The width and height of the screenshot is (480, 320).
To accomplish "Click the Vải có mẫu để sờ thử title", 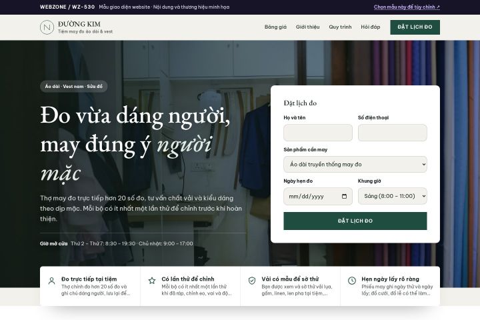I will tap(290, 279).
